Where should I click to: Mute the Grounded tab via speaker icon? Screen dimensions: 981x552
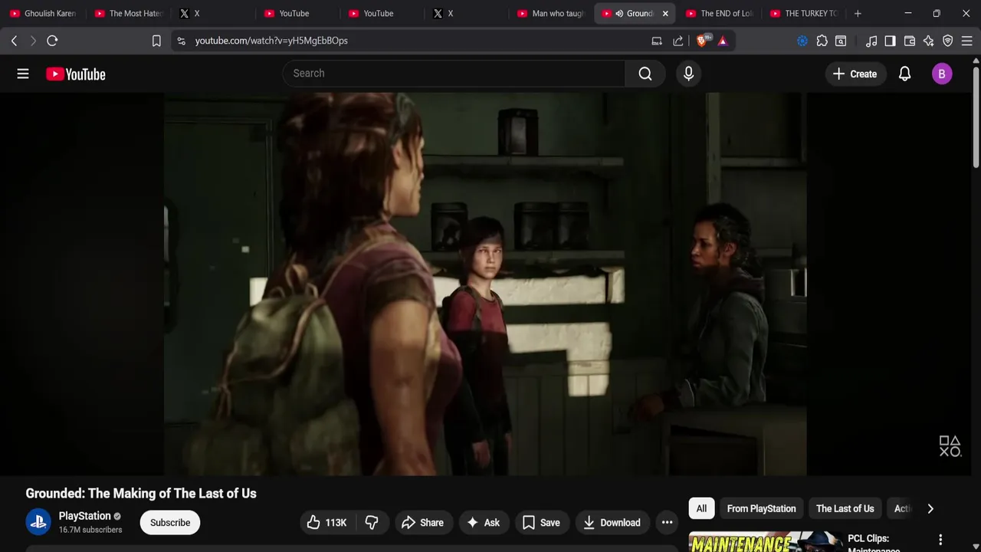(x=618, y=13)
